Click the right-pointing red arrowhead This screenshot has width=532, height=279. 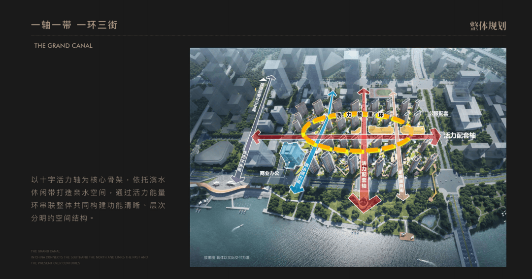[434, 136]
